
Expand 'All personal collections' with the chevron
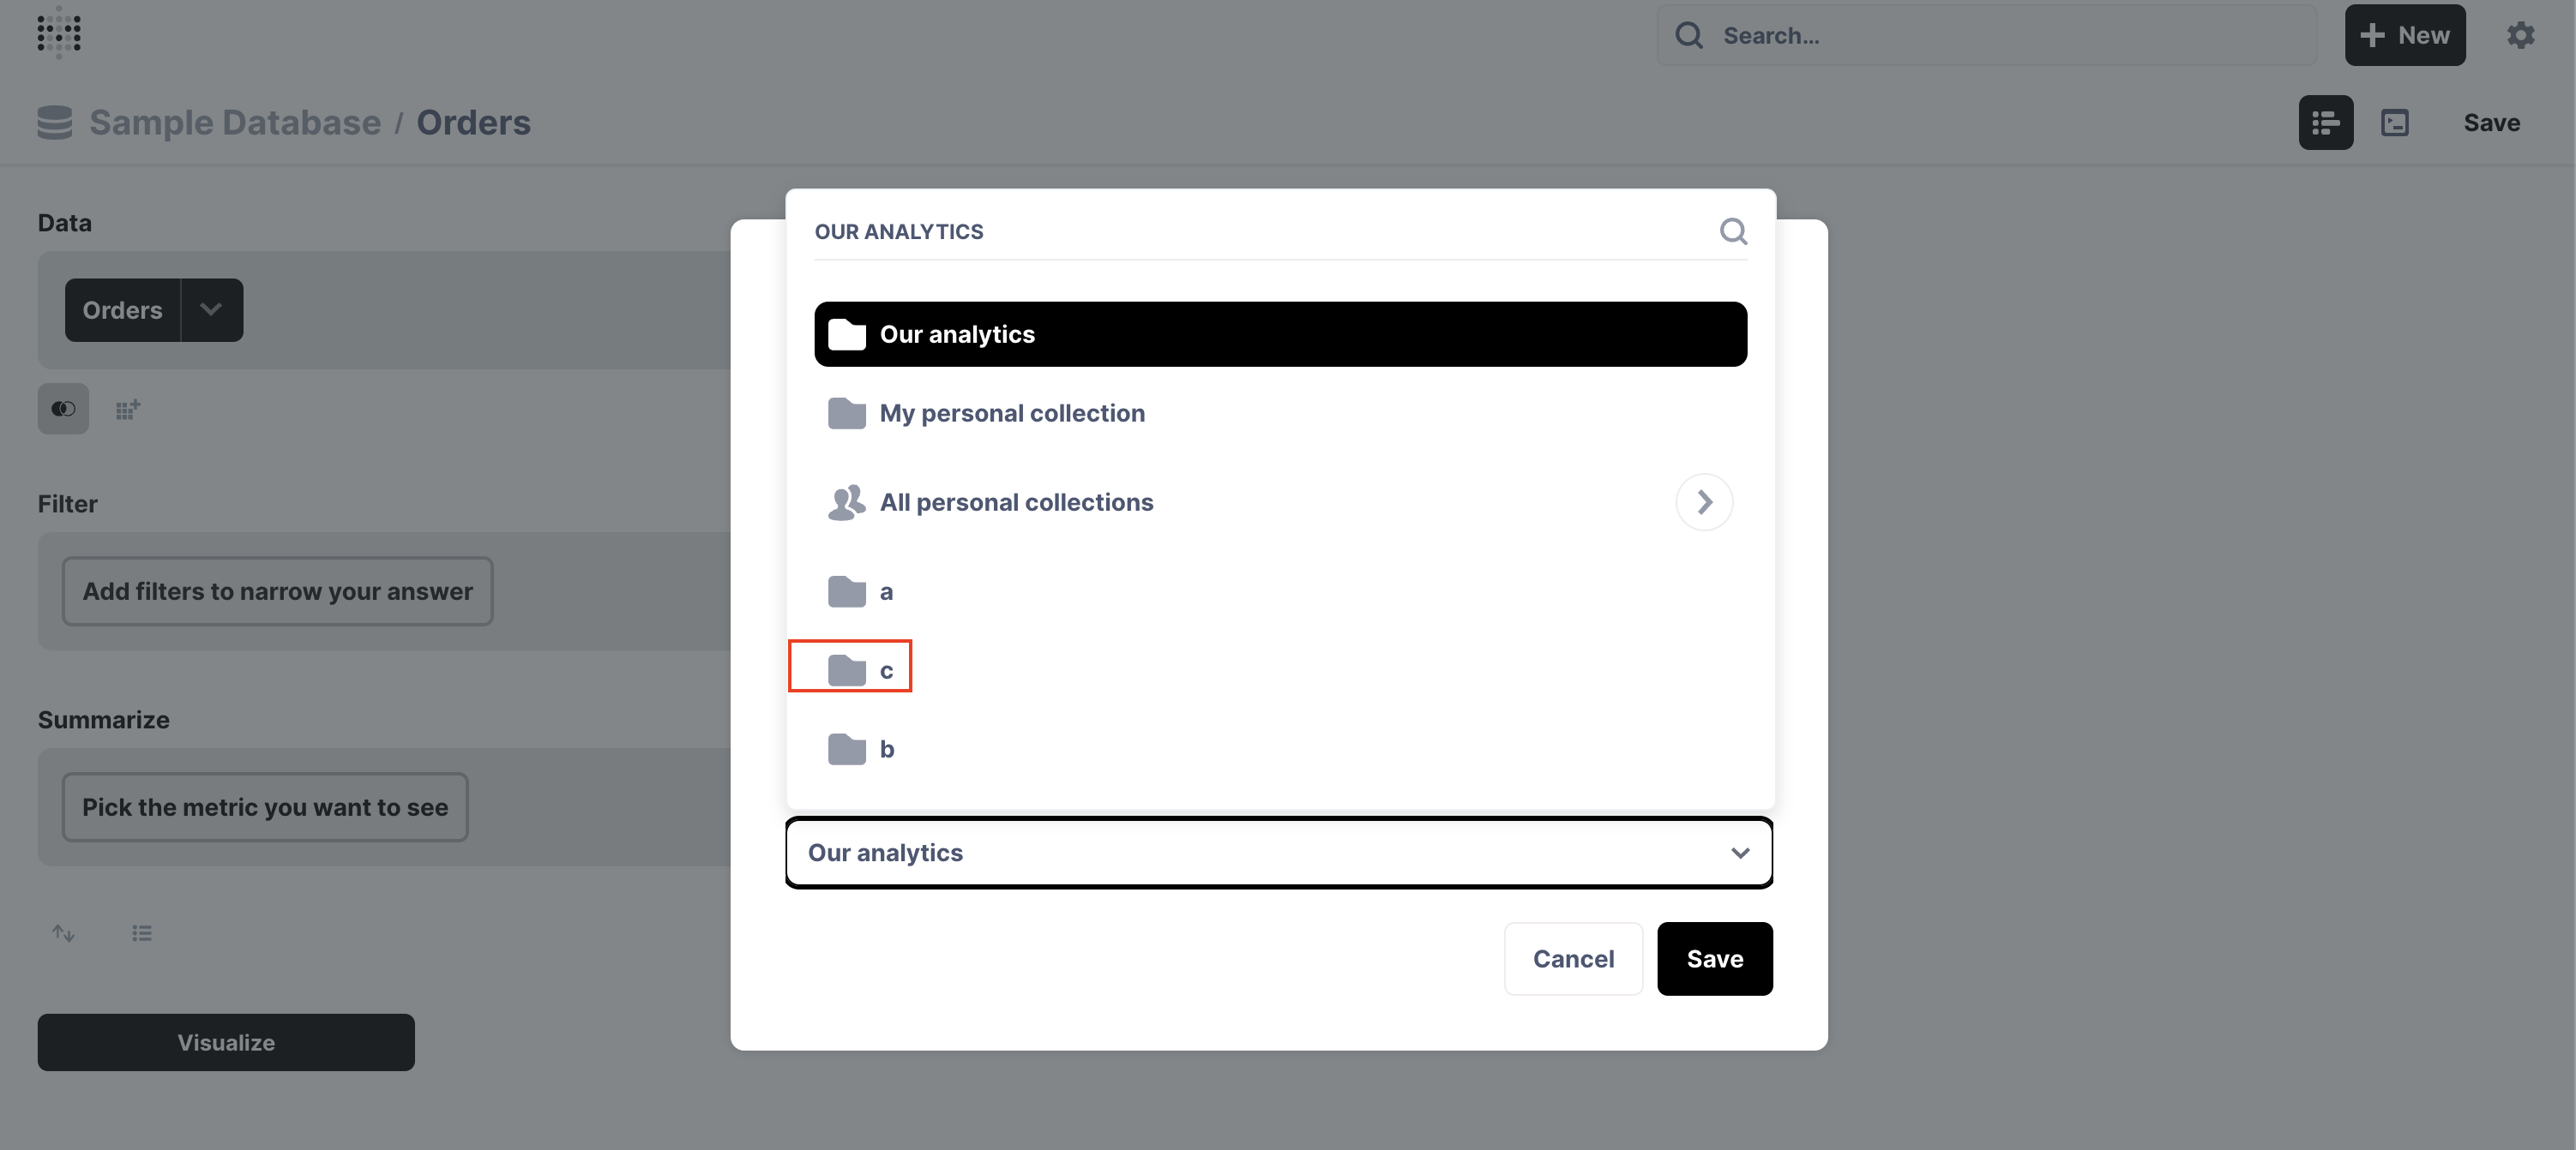coord(1704,501)
